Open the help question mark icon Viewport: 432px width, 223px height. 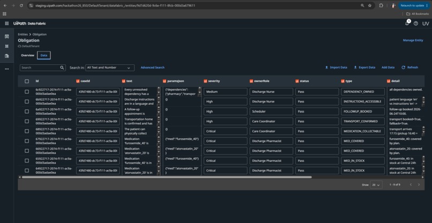(x=416, y=24)
